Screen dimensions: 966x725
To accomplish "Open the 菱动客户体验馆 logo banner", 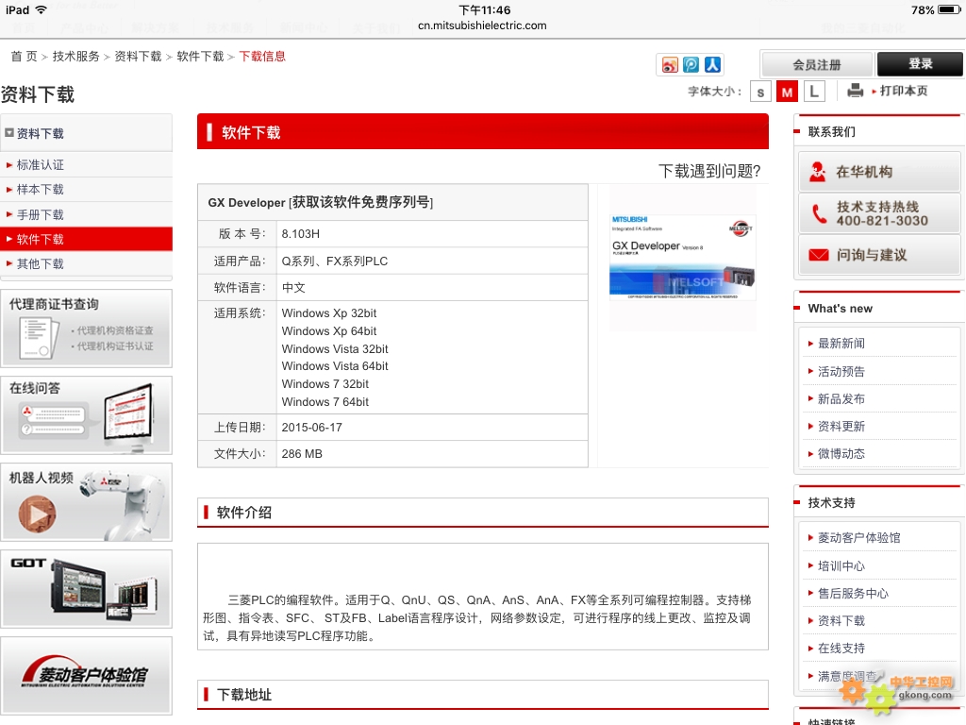I will click(x=86, y=676).
